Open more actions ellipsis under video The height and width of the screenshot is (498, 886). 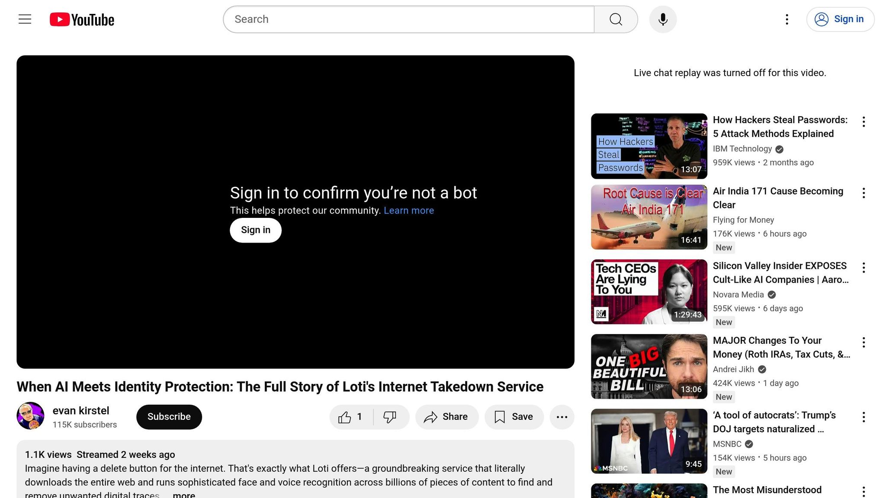pyautogui.click(x=562, y=417)
